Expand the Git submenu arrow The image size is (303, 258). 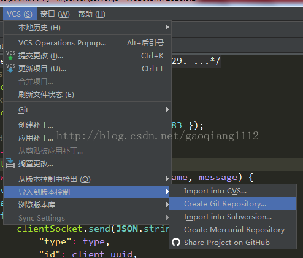(167, 109)
